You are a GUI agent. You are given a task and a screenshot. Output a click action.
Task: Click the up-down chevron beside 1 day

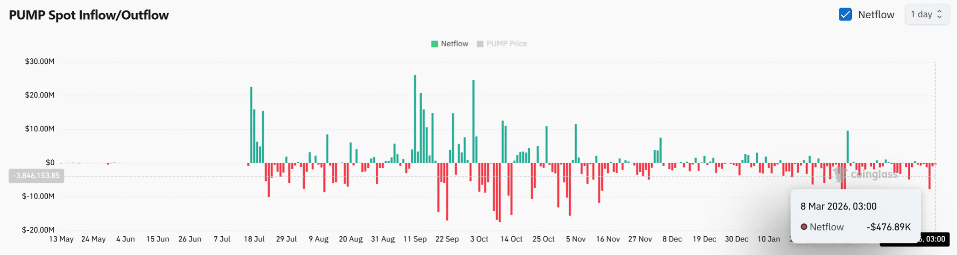[940, 14]
